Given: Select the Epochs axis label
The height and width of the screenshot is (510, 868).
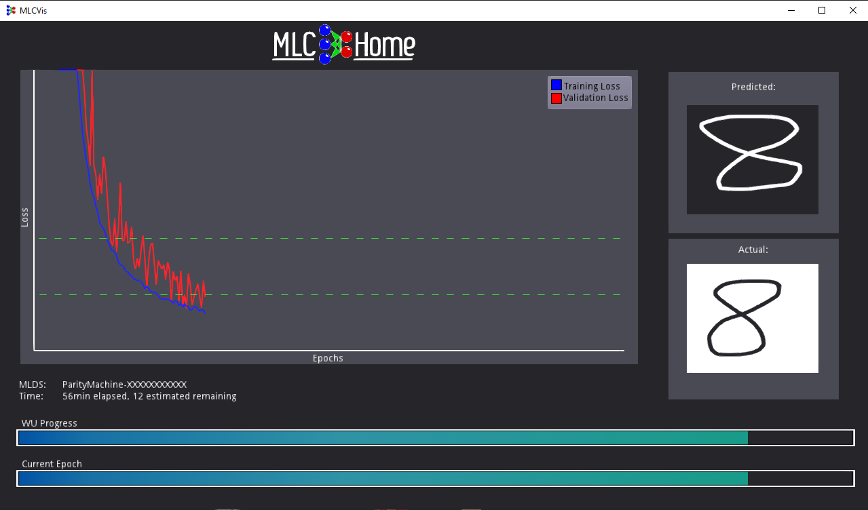Looking at the screenshot, I should [328, 357].
